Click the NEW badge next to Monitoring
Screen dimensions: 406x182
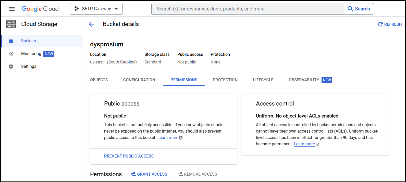[x=49, y=54]
